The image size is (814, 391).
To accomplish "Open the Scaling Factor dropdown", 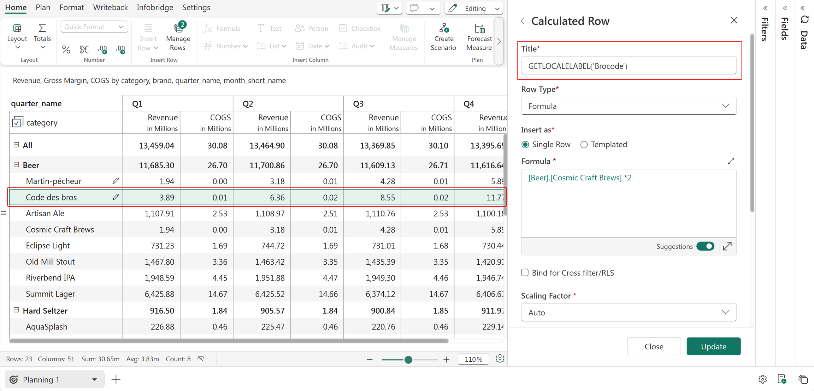I will coord(629,312).
